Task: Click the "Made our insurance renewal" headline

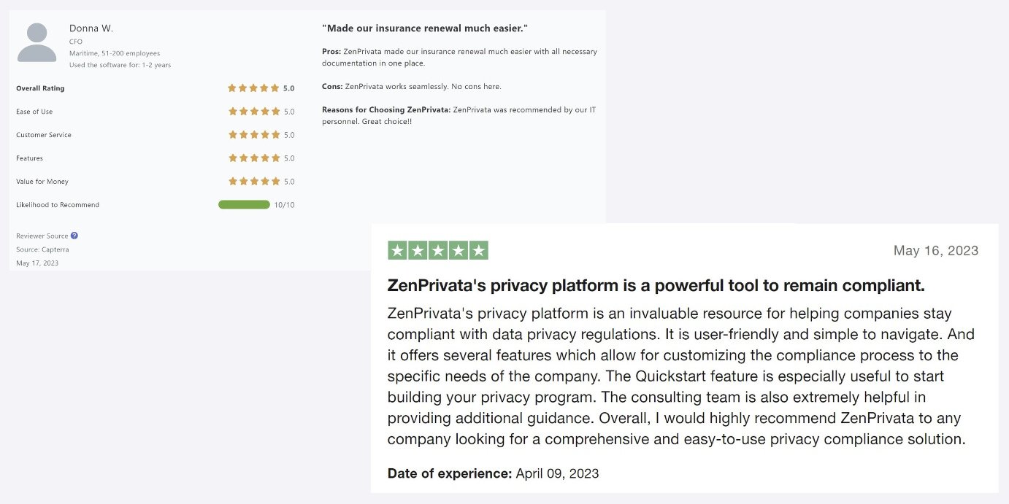Action: (424, 28)
